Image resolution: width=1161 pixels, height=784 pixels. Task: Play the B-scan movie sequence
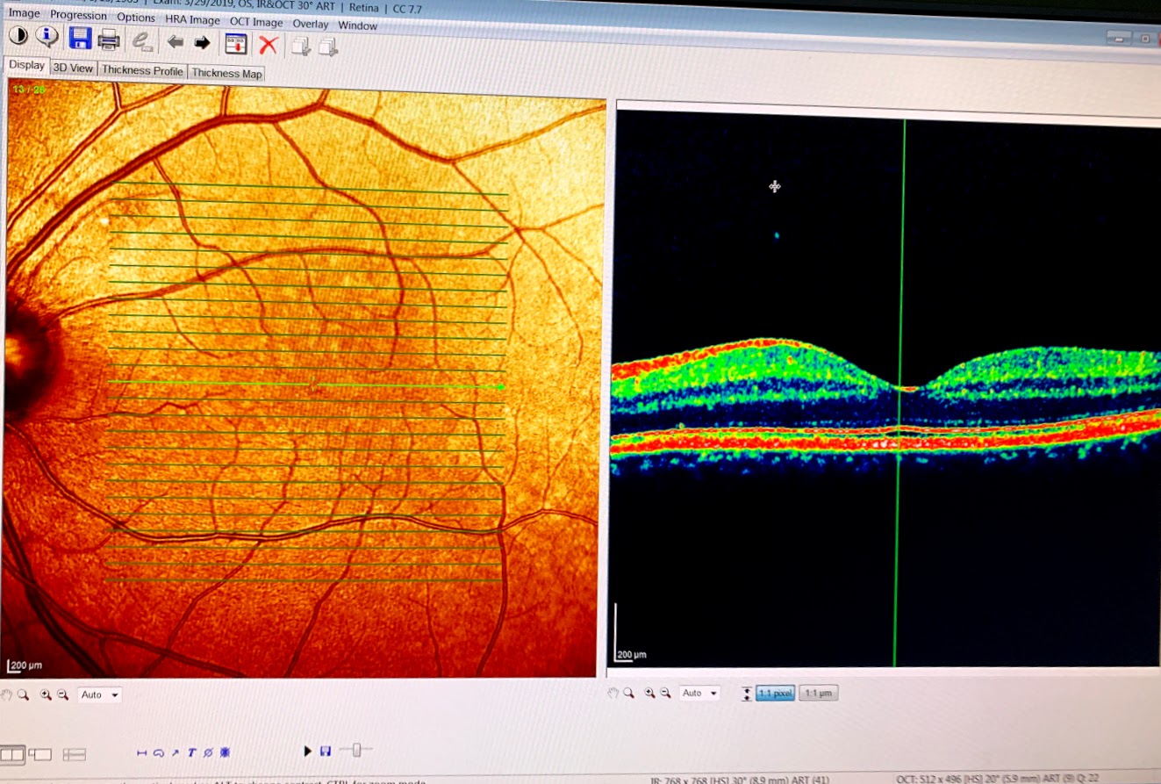(x=308, y=752)
